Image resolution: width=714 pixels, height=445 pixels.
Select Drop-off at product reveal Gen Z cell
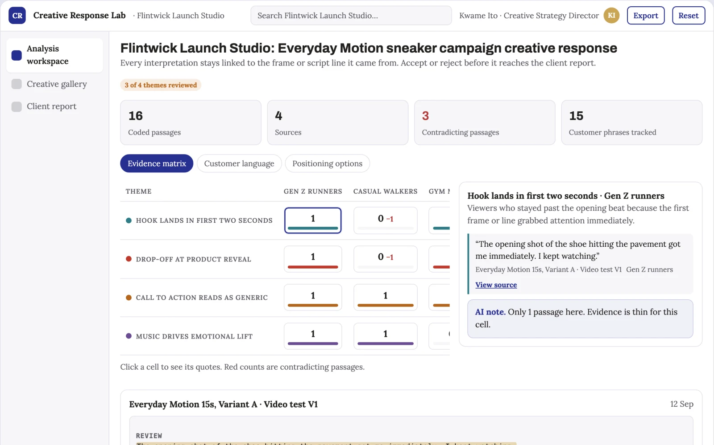click(x=313, y=259)
